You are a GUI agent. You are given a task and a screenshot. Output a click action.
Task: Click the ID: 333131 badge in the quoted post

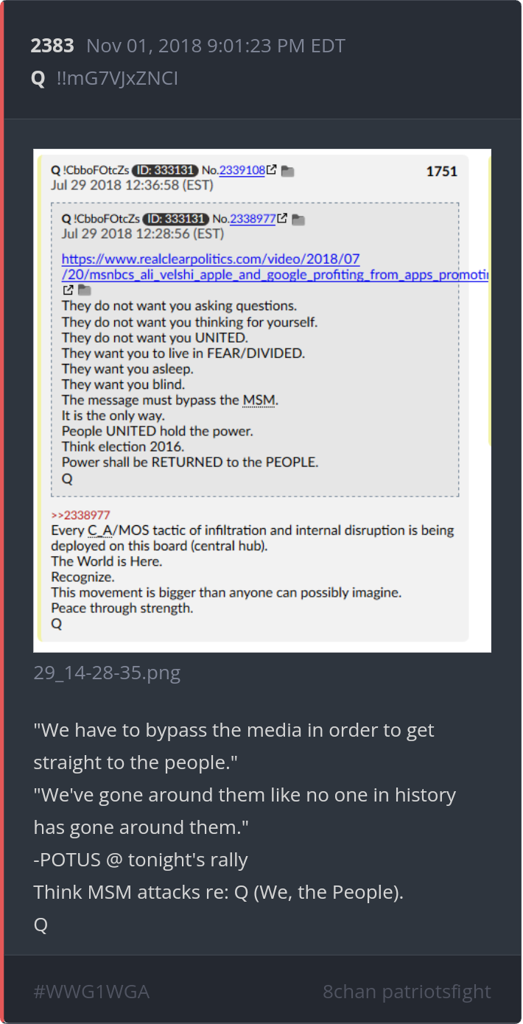pos(176,219)
